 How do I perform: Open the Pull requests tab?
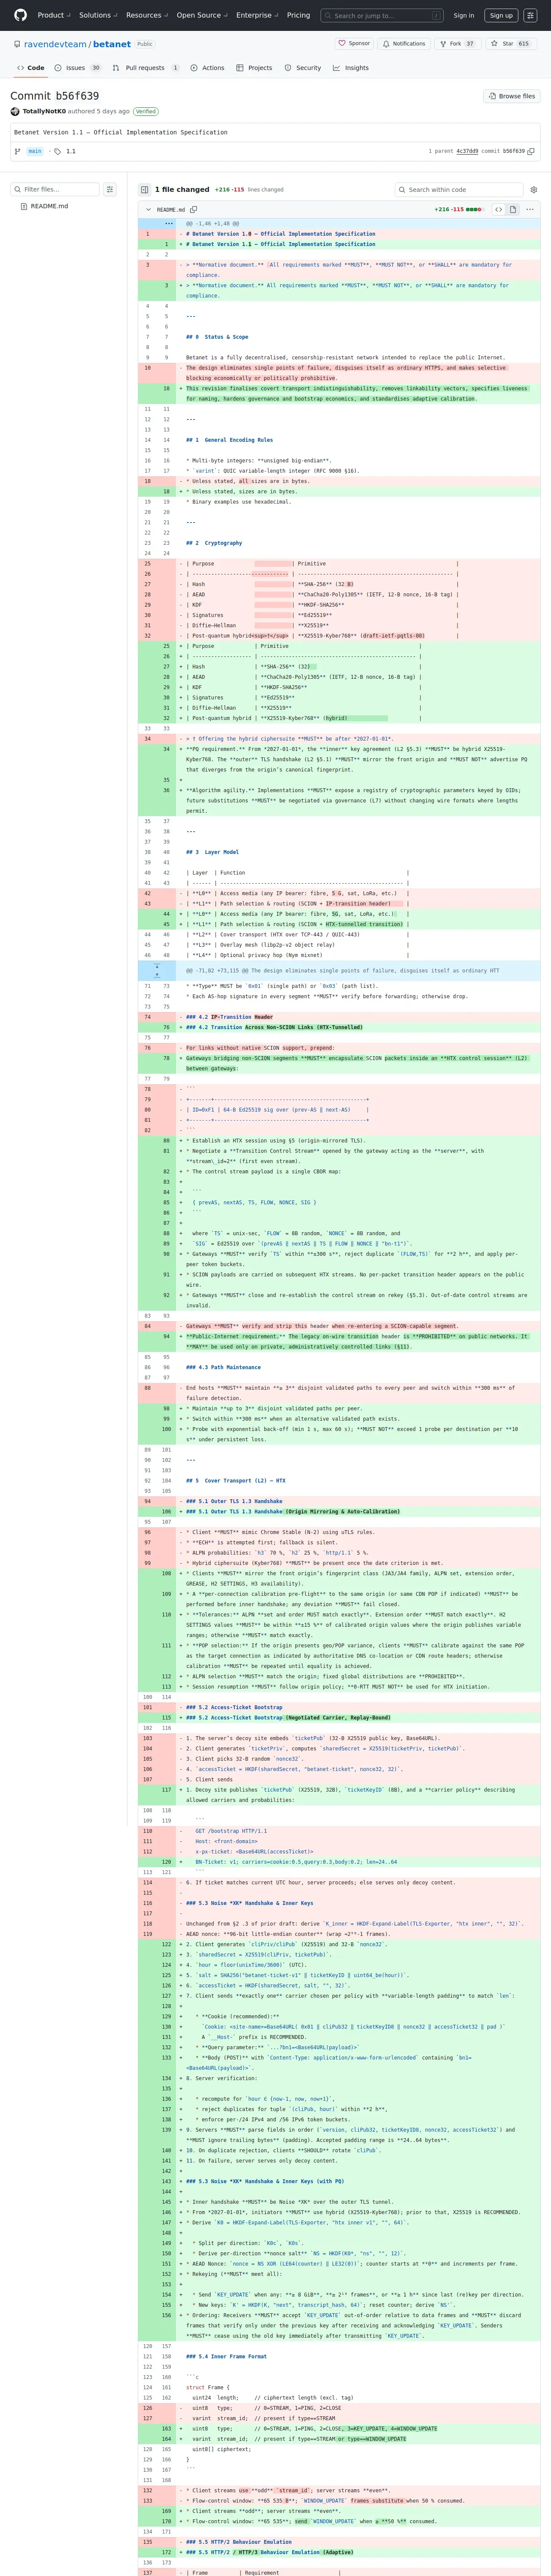[x=146, y=68]
